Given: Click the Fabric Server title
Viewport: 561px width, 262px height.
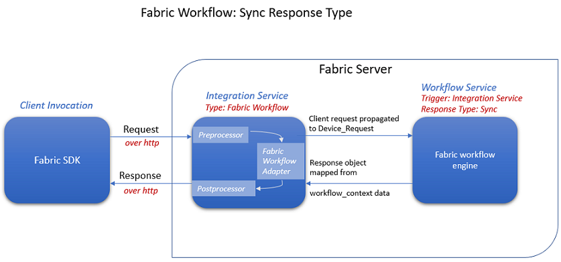Looking at the screenshot, I should point(355,69).
